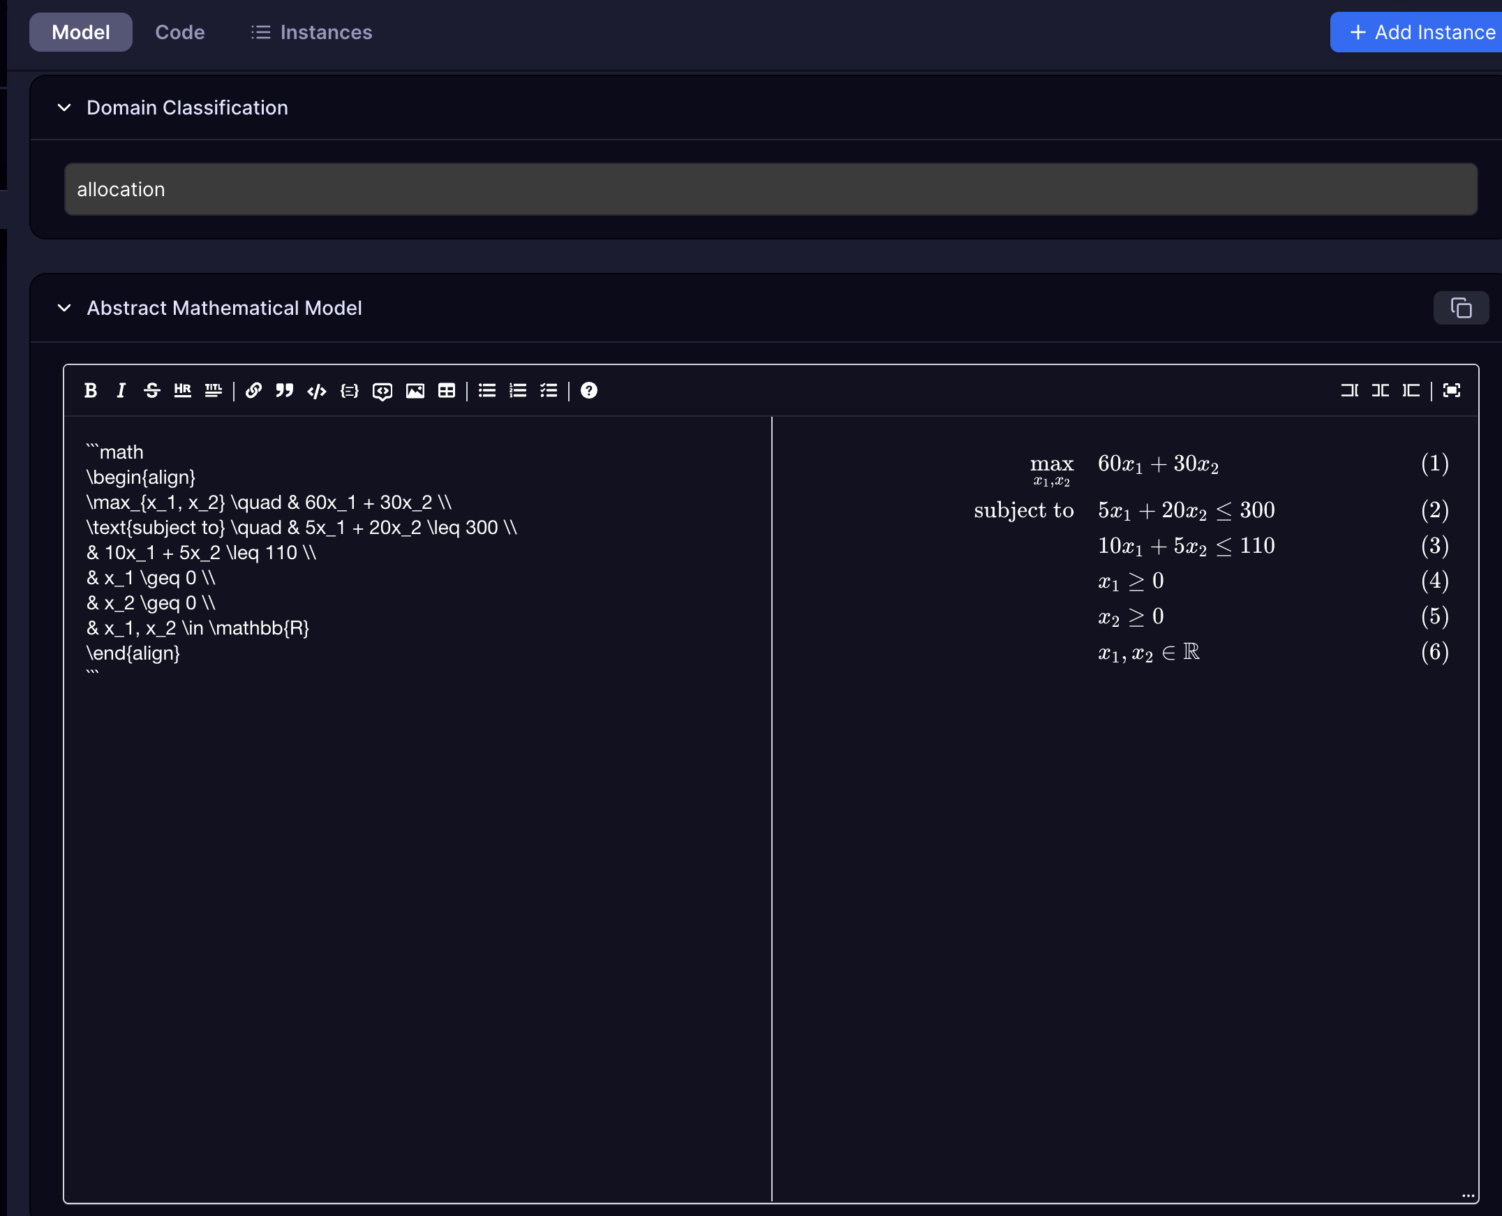Viewport: 1502px width, 1216px height.
Task: Switch to the Code tab
Action: click(180, 32)
